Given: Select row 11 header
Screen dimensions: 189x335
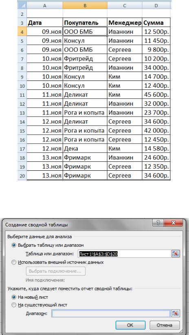Looking at the screenshot, I should pos(22,95).
